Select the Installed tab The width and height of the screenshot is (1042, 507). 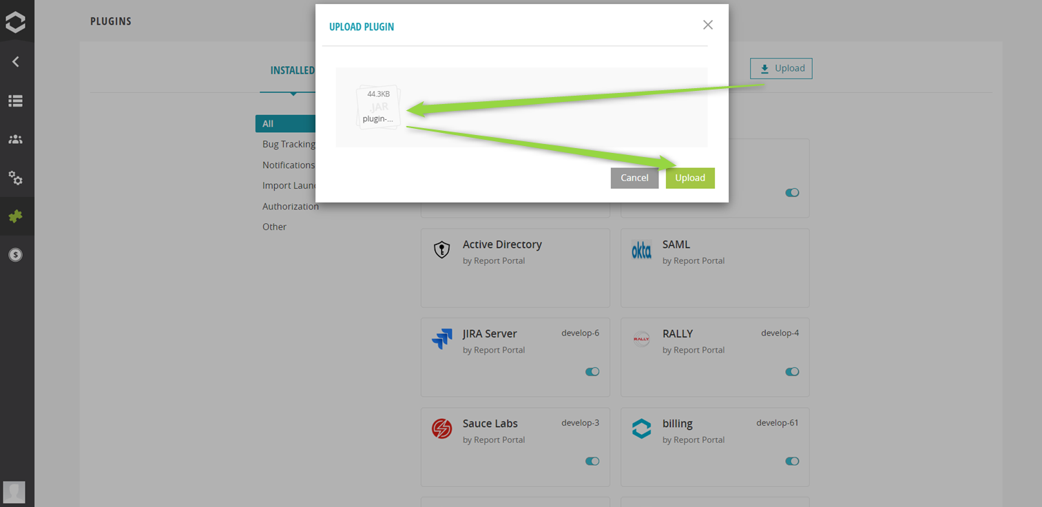(x=292, y=70)
